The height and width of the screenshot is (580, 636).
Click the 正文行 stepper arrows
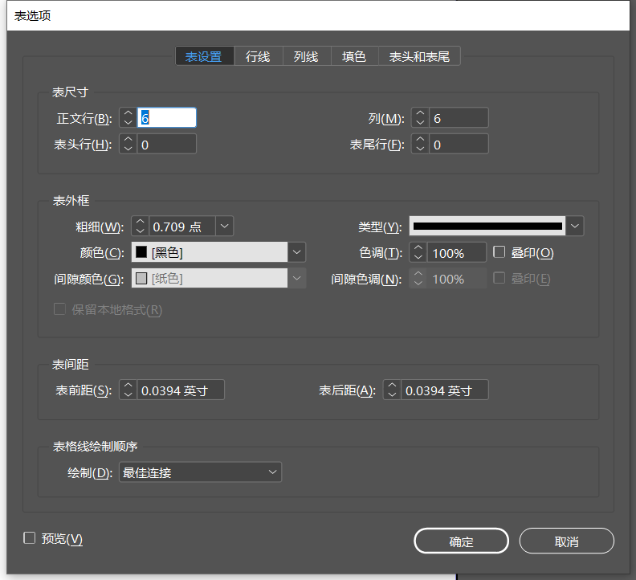[128, 118]
